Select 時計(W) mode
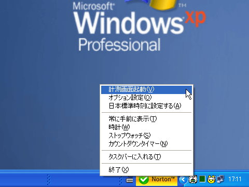This screenshot has height=187, width=249. [x=146, y=127]
